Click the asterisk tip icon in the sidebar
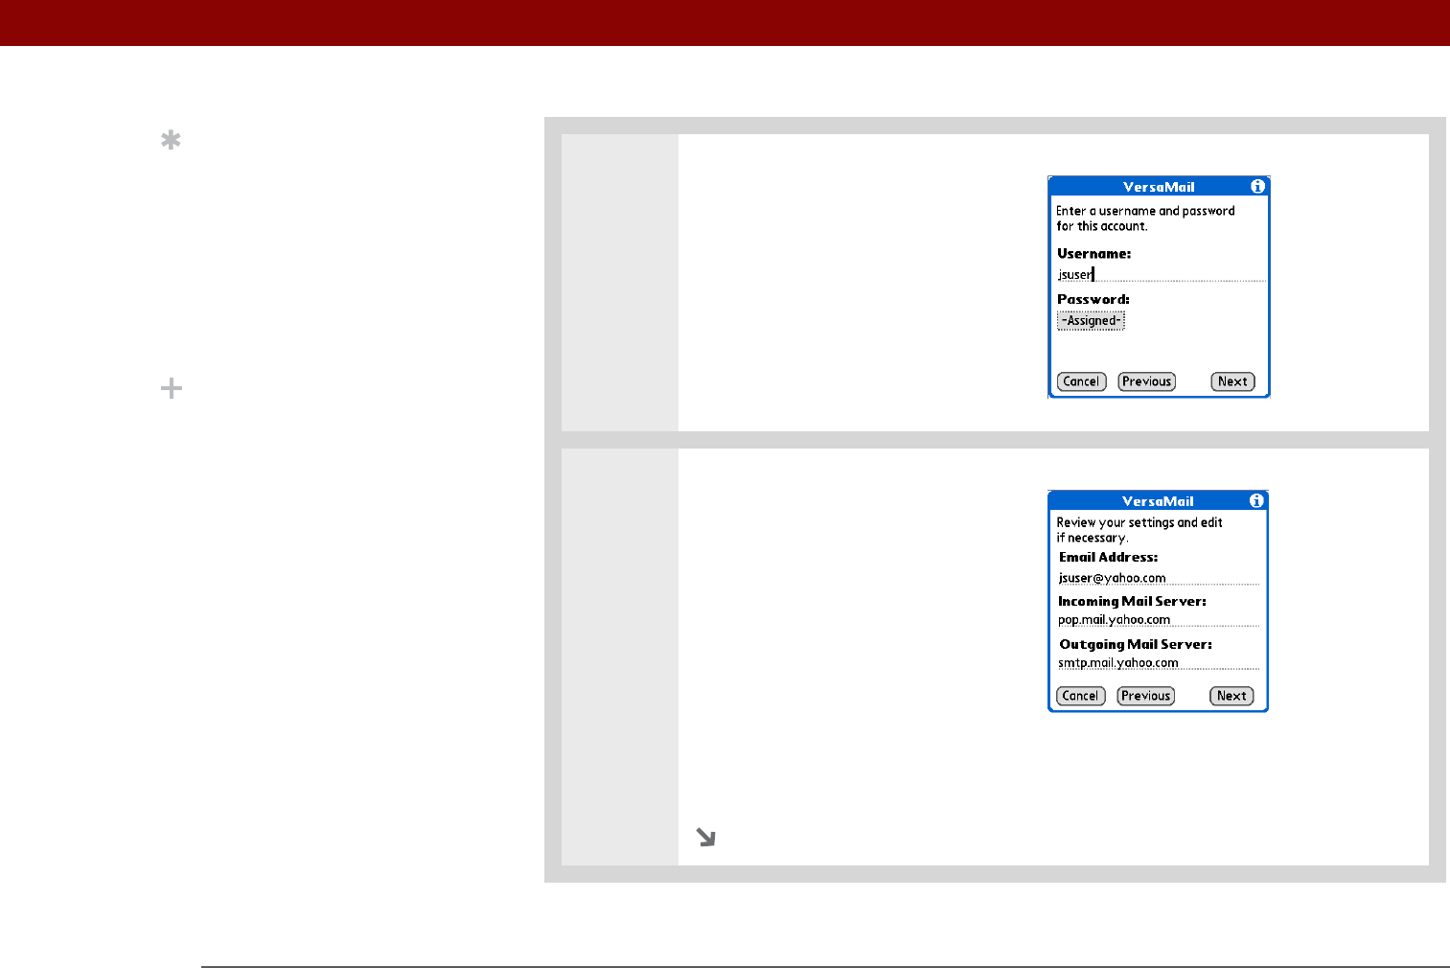 [171, 141]
